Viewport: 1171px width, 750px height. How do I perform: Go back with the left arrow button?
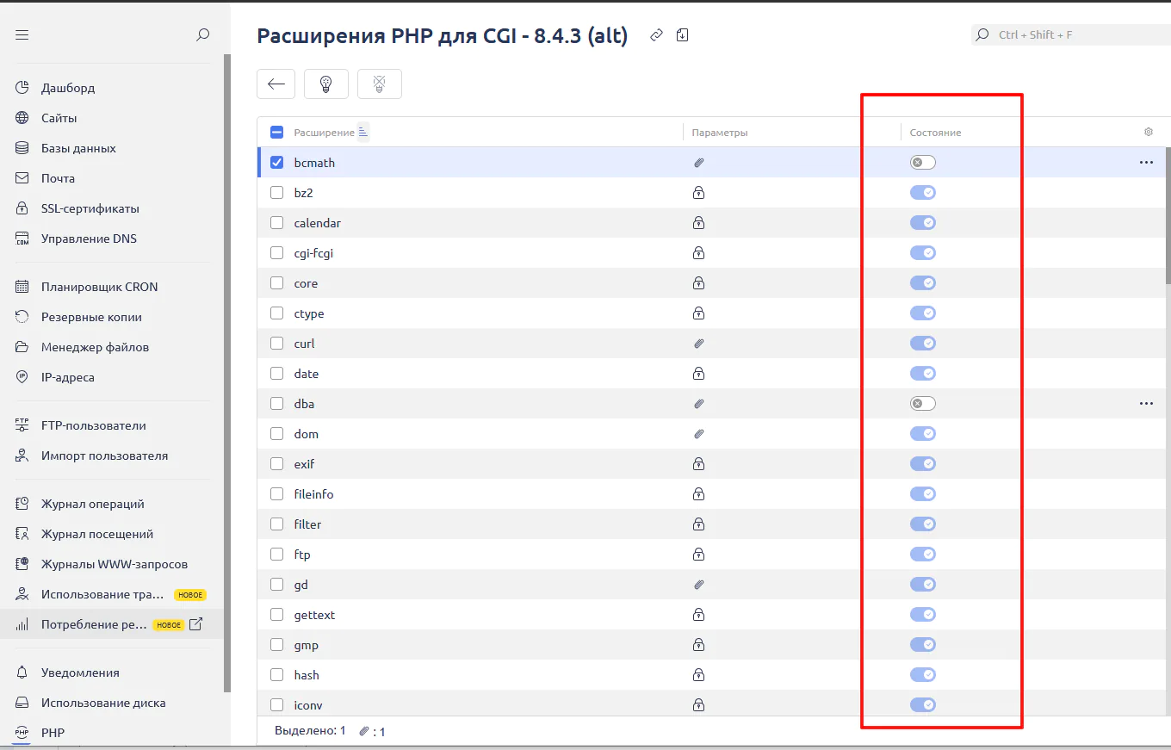276,84
